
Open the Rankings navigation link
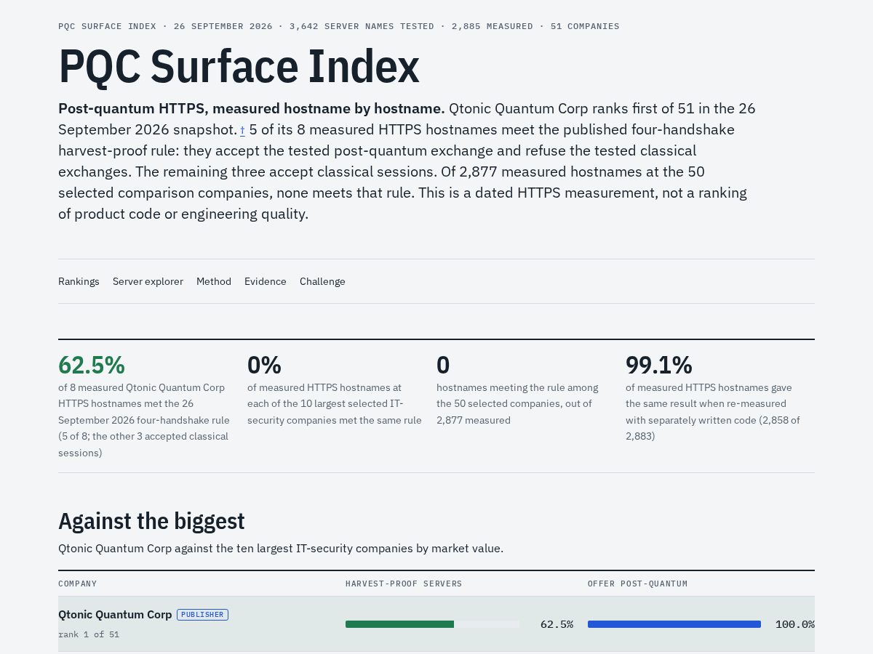79,281
